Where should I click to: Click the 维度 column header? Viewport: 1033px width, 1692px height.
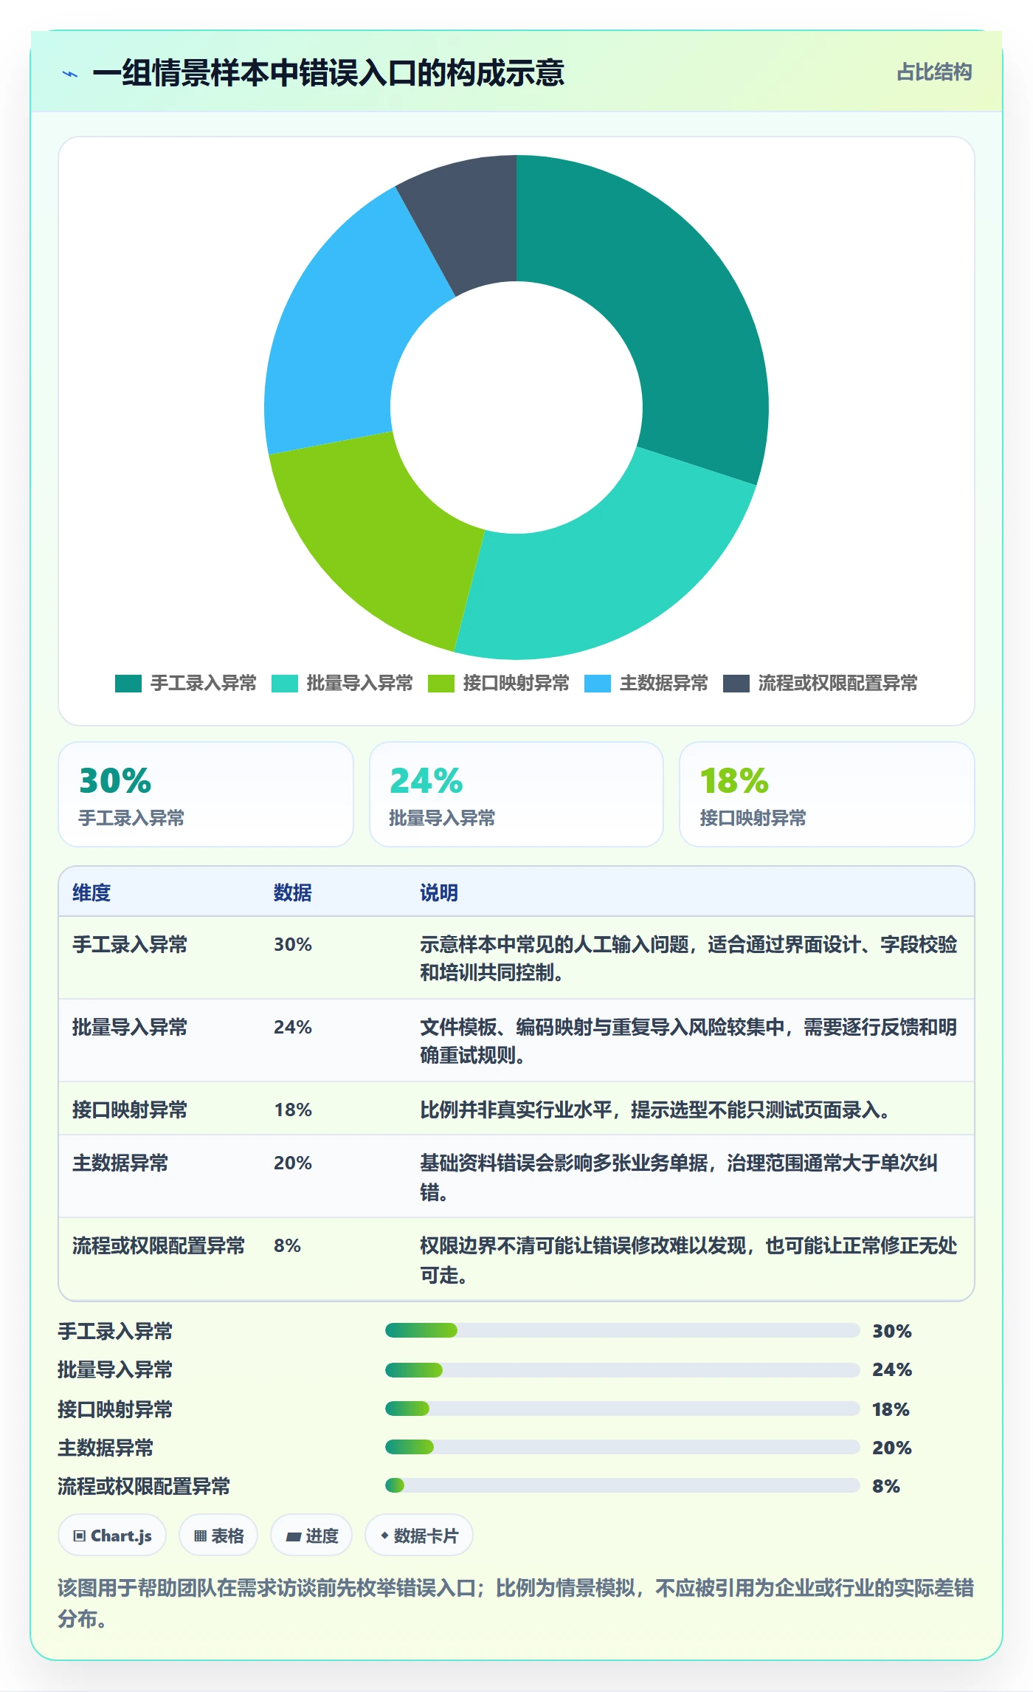pos(91,893)
